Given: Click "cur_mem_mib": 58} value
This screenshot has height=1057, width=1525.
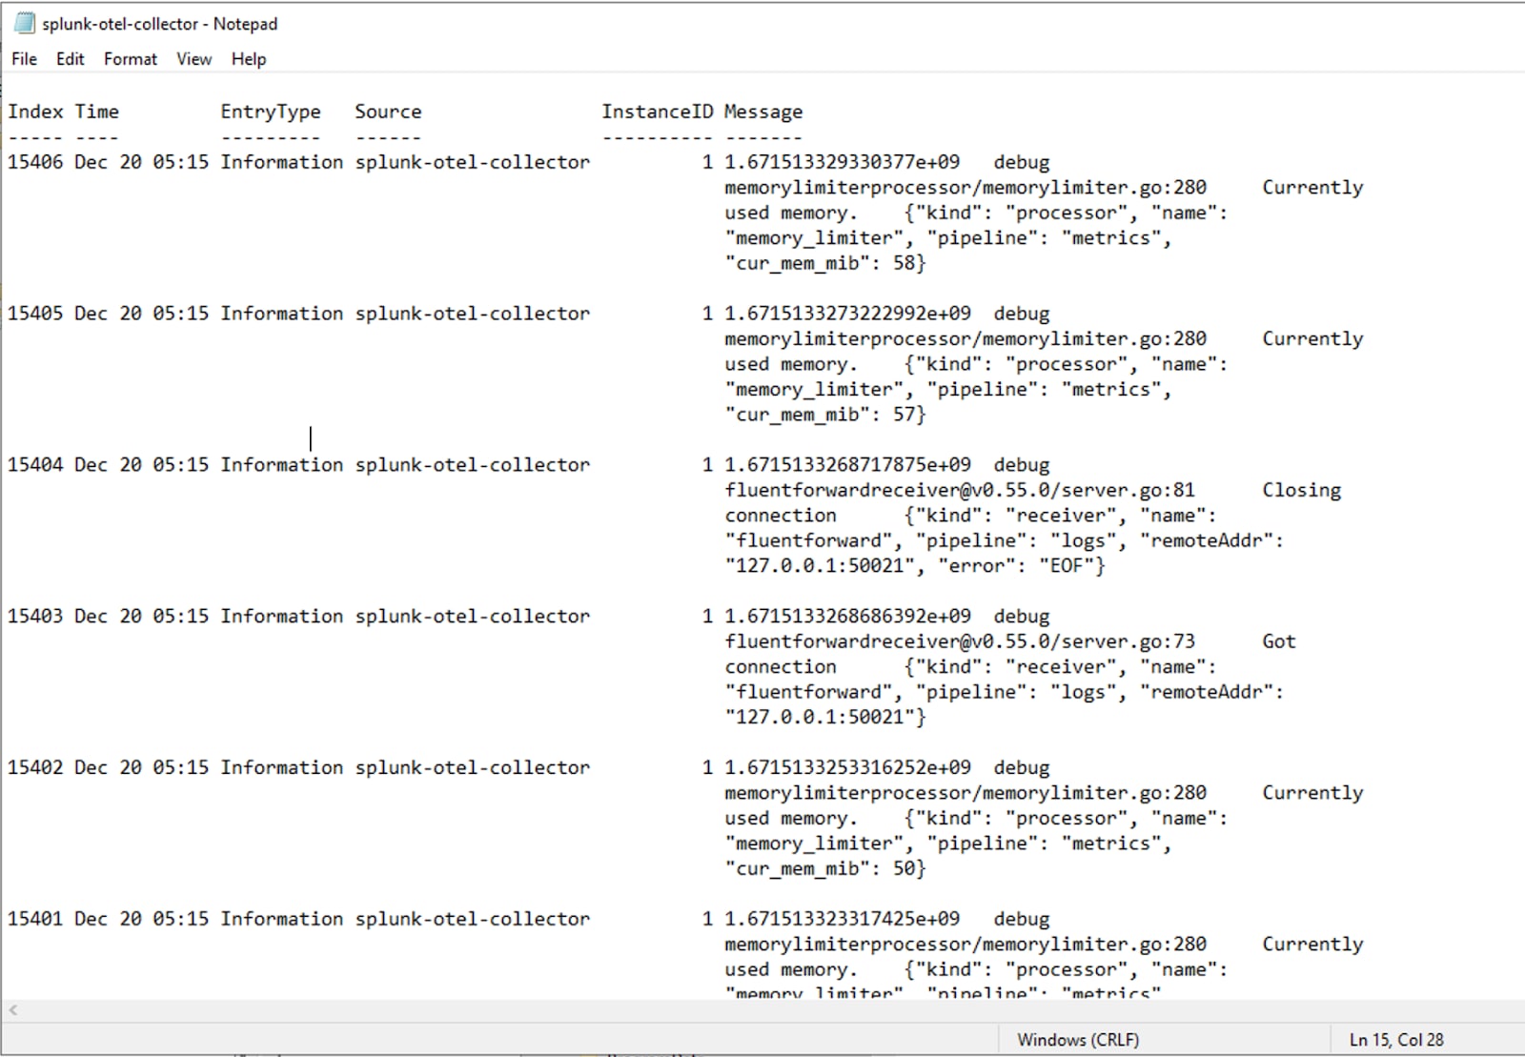Looking at the screenshot, I should pos(825,263).
